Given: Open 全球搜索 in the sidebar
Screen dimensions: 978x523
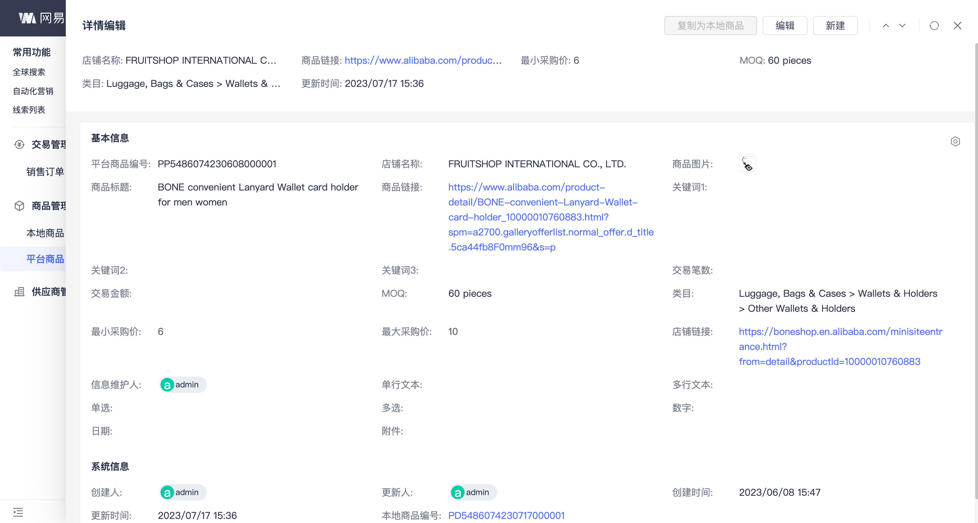Looking at the screenshot, I should click(x=29, y=72).
